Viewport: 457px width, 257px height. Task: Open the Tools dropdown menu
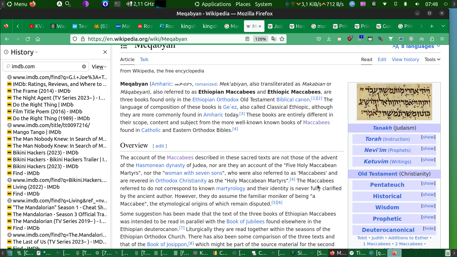pos(432,59)
